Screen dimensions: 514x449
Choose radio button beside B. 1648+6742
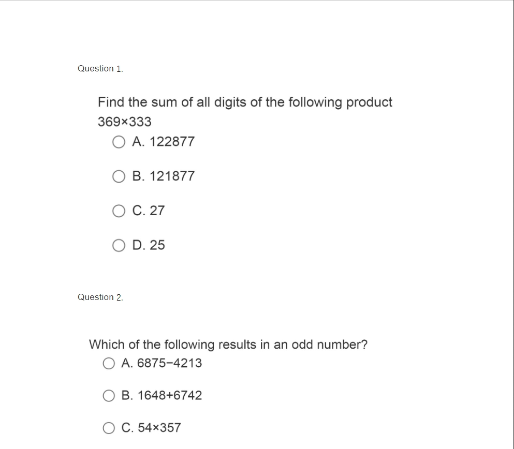[109, 396]
